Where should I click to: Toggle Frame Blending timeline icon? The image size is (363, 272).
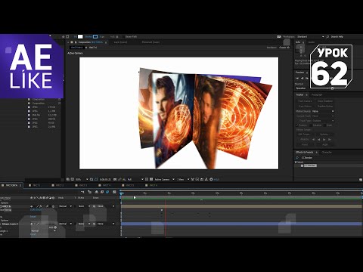pyautogui.click(x=102, y=192)
